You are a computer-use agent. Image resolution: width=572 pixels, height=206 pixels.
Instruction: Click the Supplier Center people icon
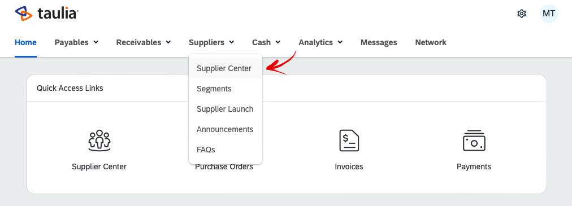(x=99, y=141)
